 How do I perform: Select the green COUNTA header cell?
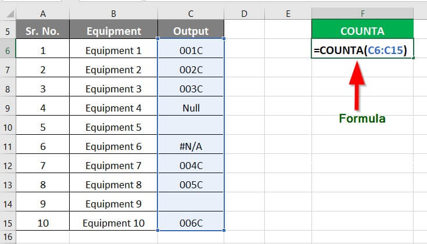[x=363, y=31]
